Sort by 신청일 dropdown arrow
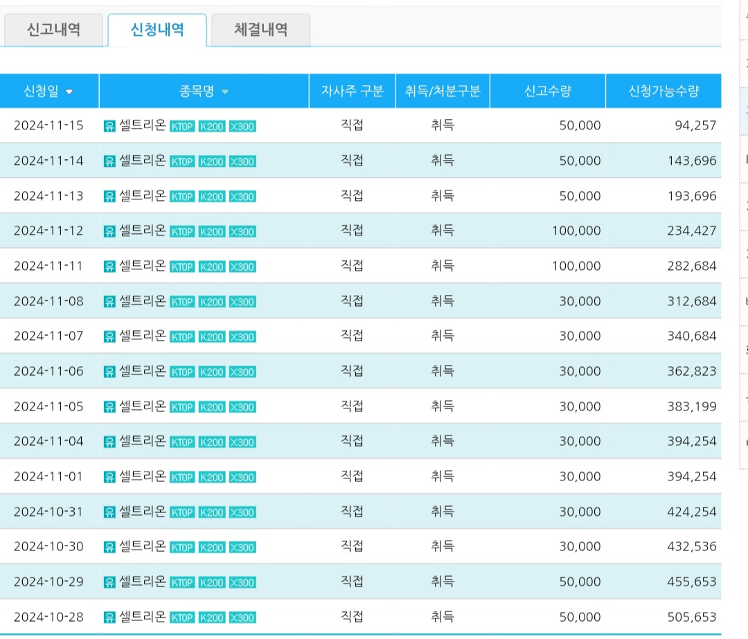Viewport: 748px width, 639px height. pos(69,91)
